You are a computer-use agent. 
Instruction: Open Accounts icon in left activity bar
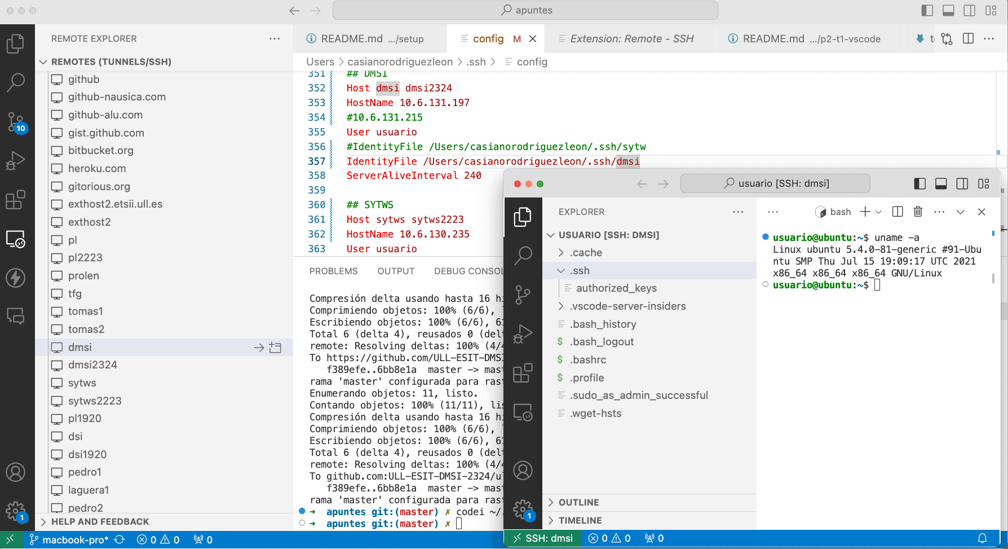[15, 472]
